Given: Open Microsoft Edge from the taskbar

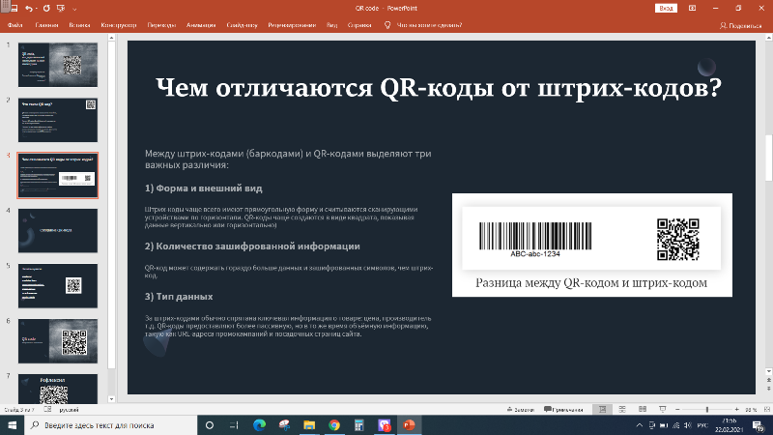Looking at the screenshot, I should (x=259, y=425).
